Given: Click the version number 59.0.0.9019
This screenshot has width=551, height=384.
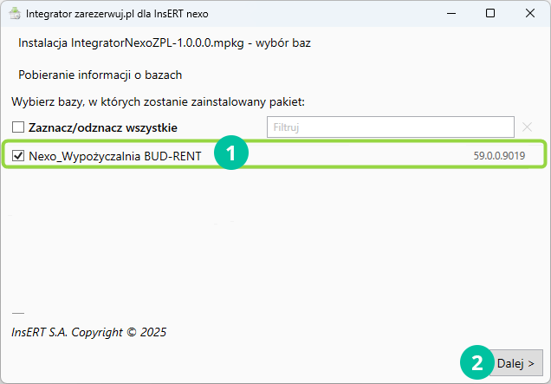Looking at the screenshot, I should [499, 156].
